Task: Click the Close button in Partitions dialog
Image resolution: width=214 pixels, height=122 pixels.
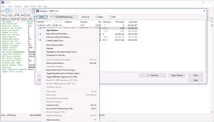Action: click(195, 76)
